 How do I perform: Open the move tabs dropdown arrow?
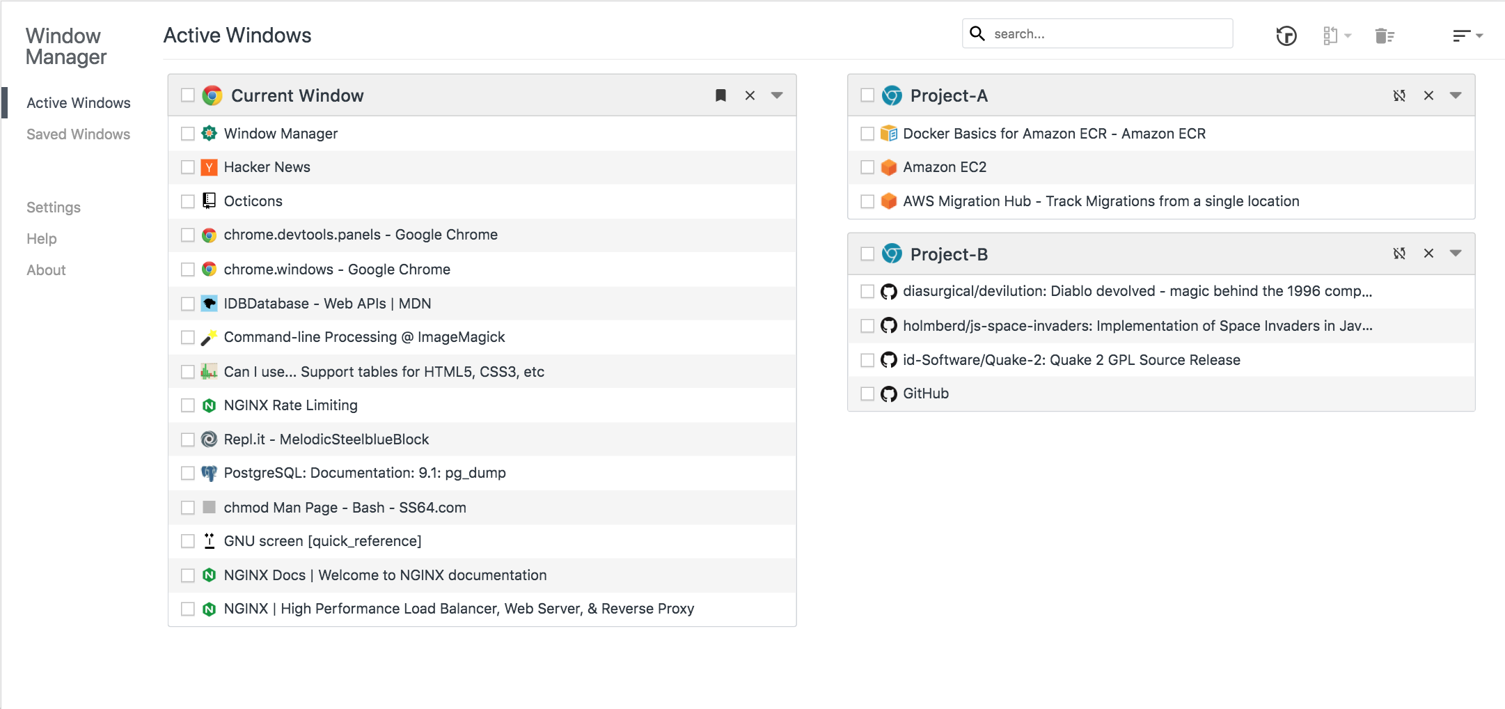click(1348, 36)
